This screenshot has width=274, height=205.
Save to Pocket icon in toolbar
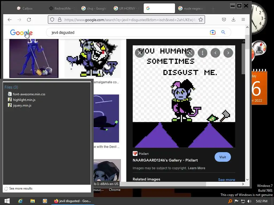(x=224, y=19)
